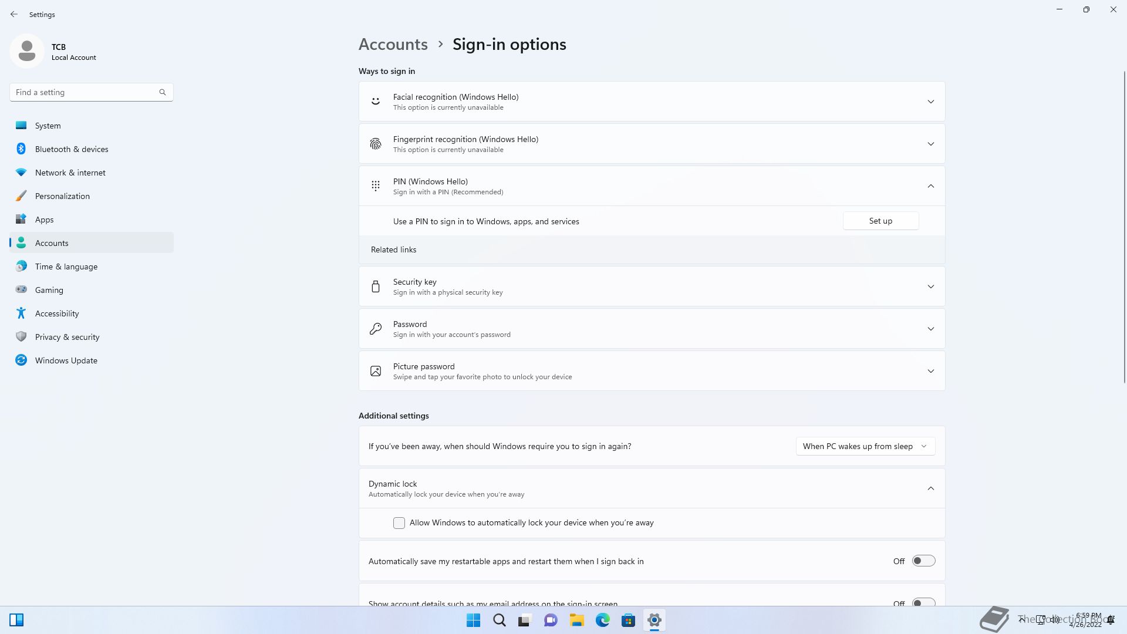
Task: Click the Accessibility person icon
Action: [21, 313]
